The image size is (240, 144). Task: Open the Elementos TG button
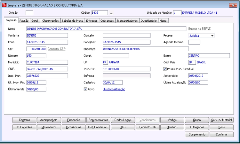(x=148, y=127)
